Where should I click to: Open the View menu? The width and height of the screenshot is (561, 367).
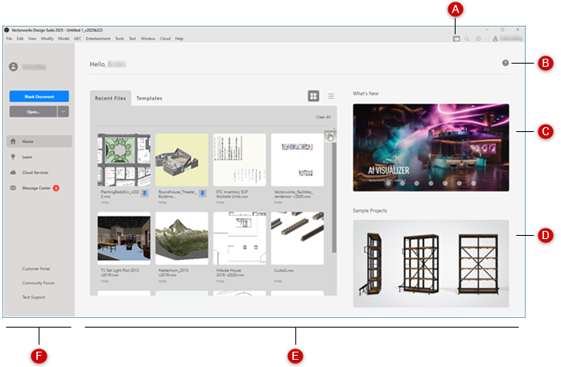coord(32,39)
